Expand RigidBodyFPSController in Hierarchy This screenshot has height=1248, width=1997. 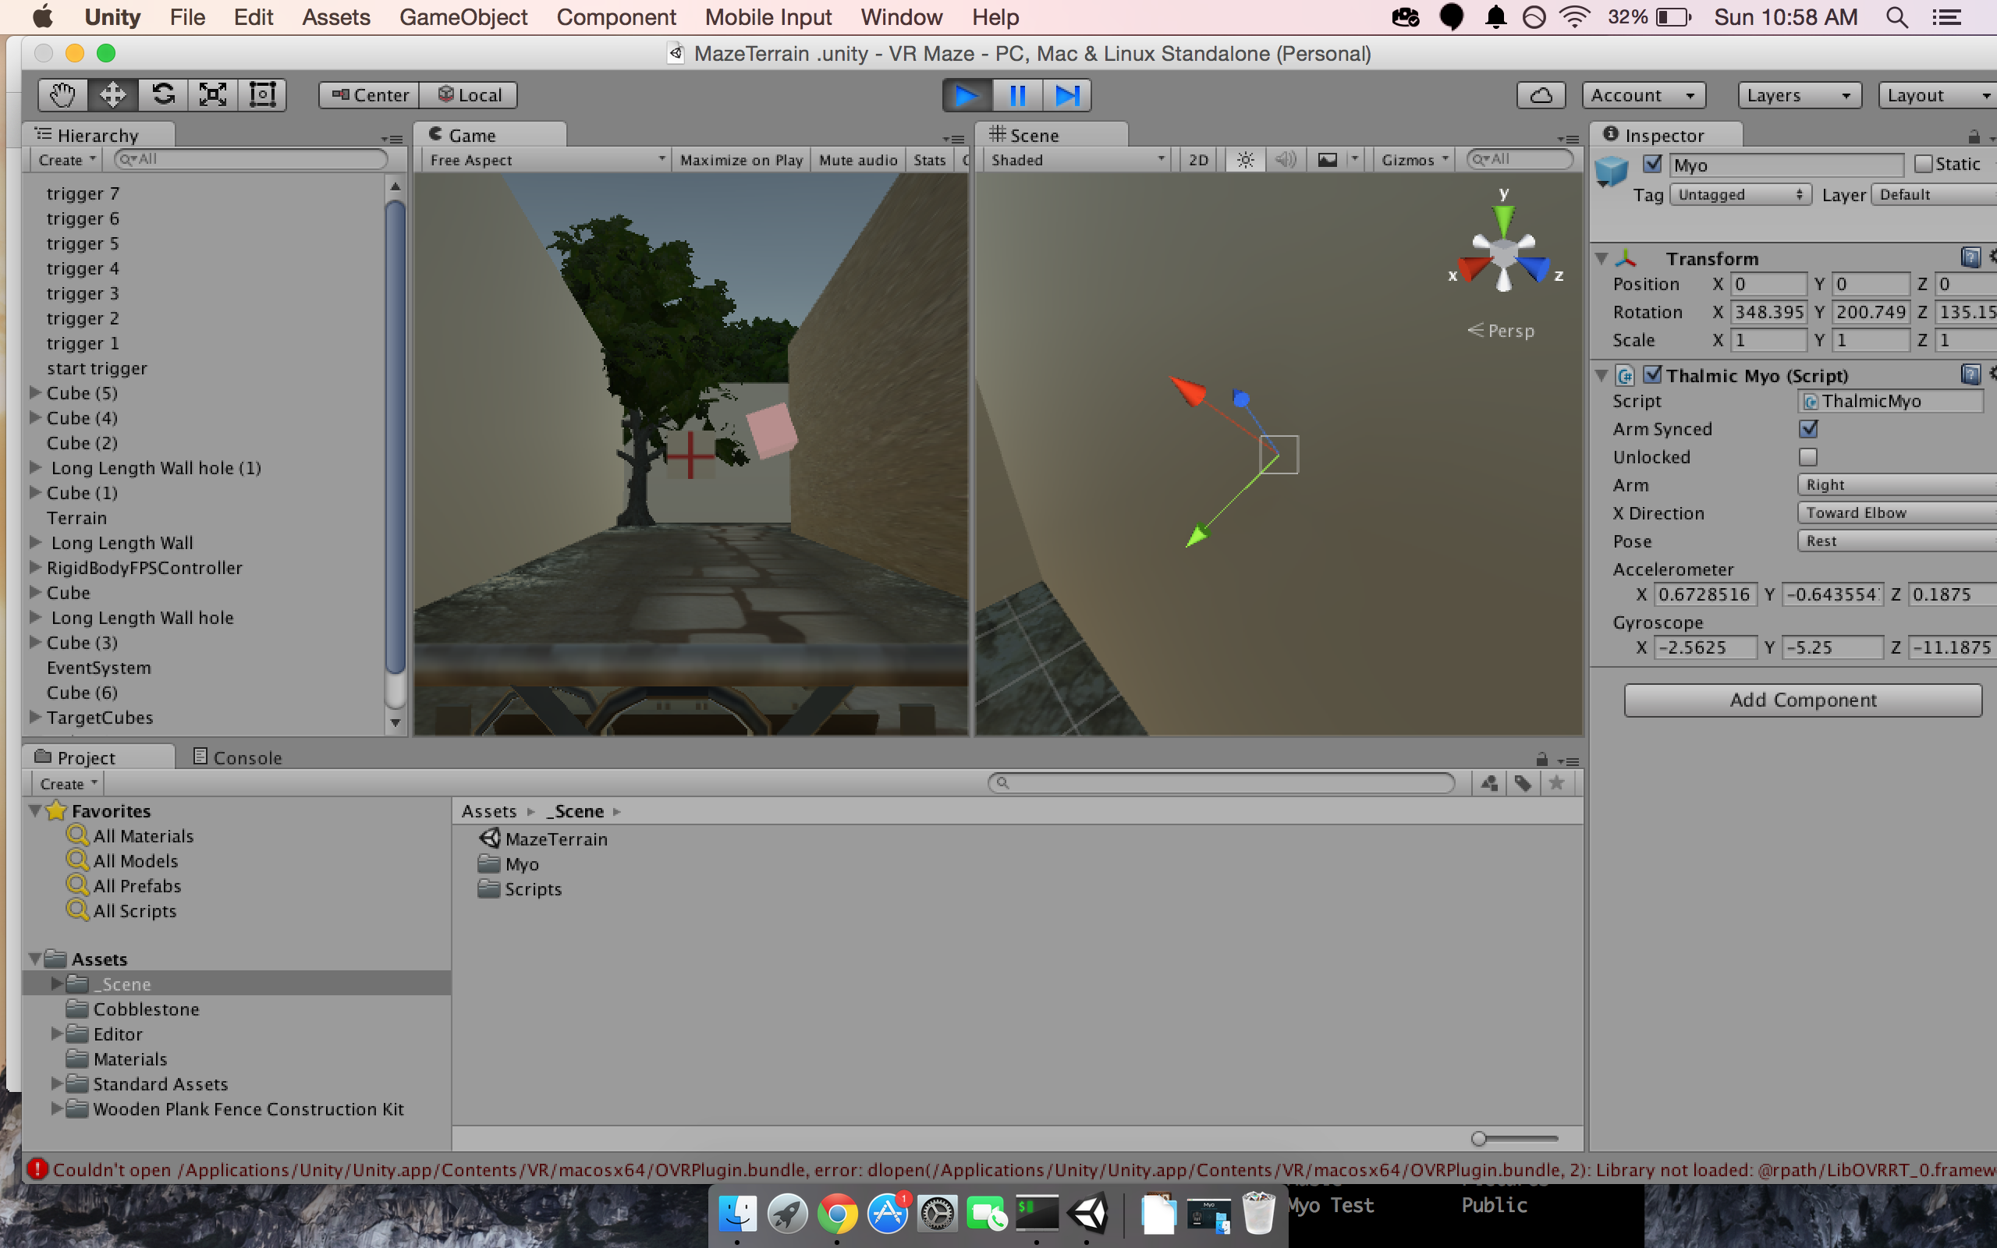tap(35, 568)
